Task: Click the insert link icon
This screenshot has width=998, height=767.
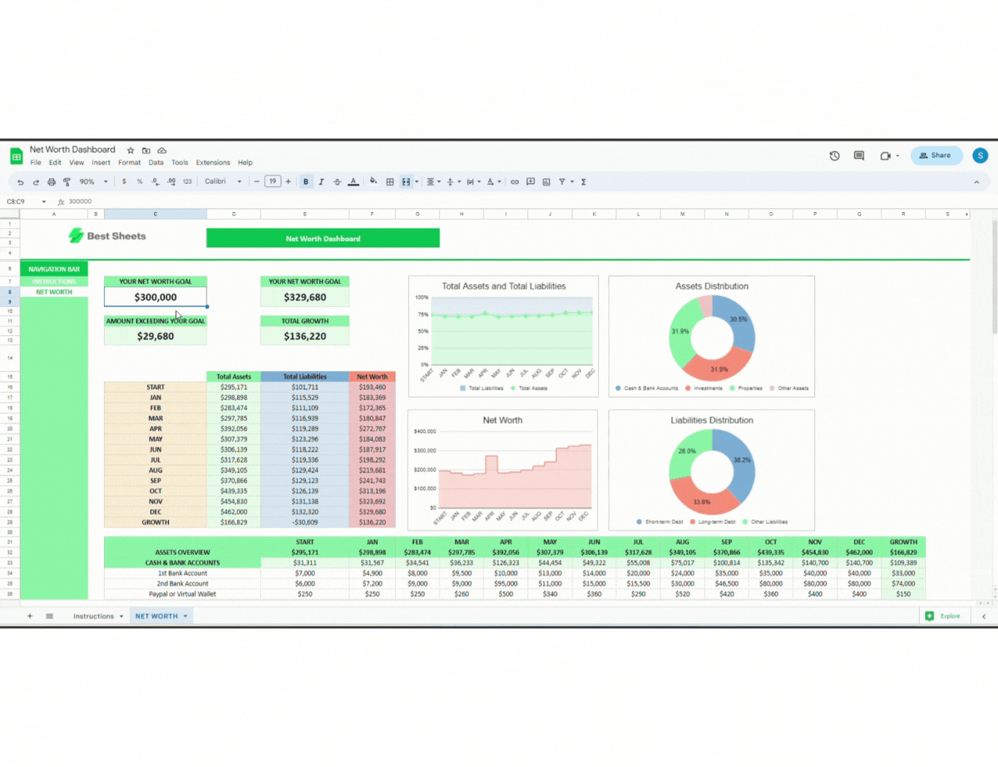Action: coord(514,182)
